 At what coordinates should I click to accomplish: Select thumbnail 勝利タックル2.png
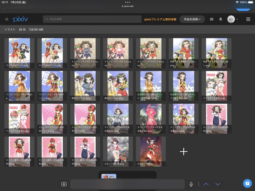pos(85,86)
